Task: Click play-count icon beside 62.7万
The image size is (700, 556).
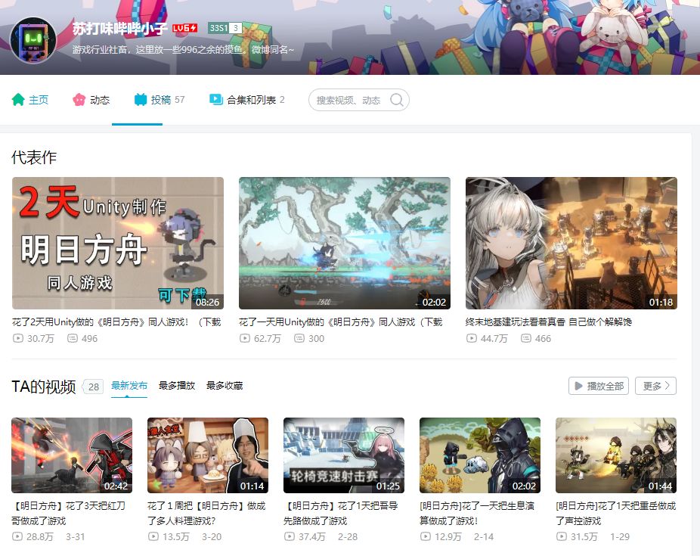Action: pos(245,338)
